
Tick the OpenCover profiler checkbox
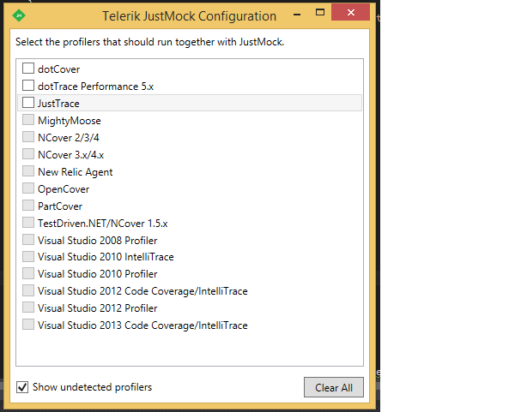[29, 188]
